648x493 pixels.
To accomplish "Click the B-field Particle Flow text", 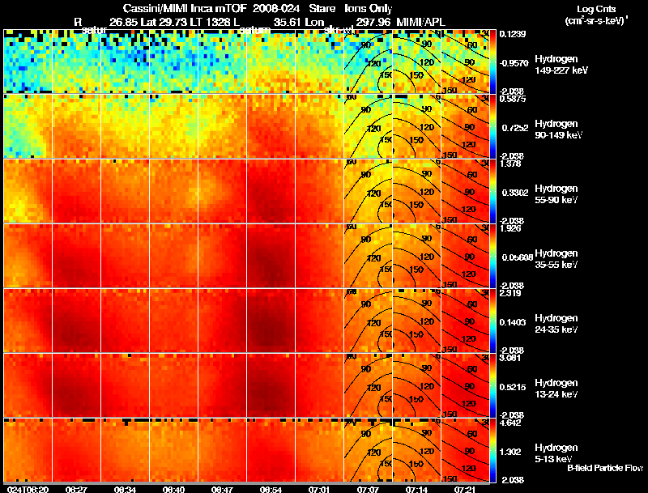I will coord(605,468).
